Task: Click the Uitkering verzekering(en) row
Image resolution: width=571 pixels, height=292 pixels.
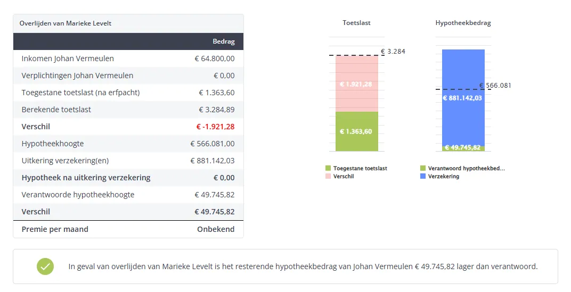Action: 128,161
